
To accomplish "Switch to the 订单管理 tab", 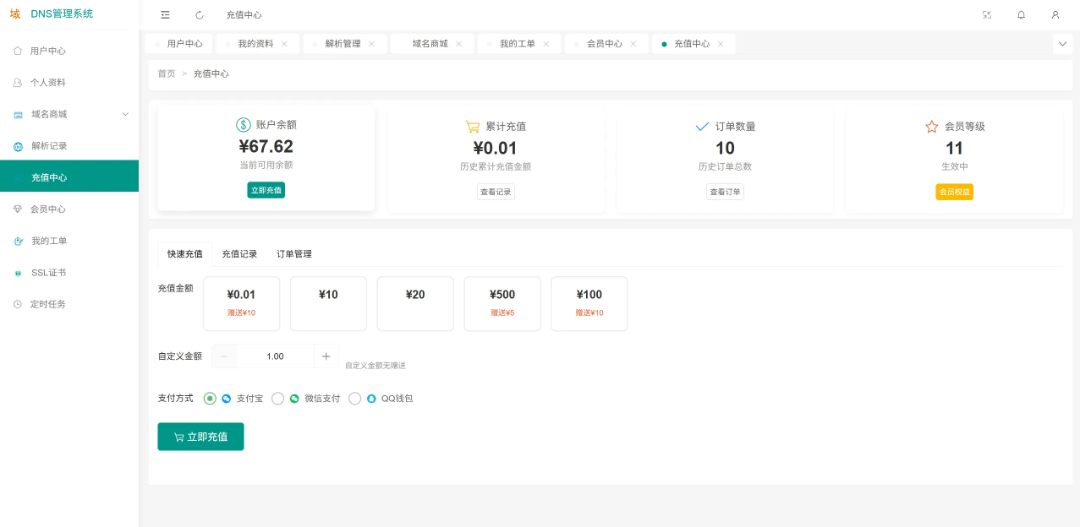I will coord(294,254).
